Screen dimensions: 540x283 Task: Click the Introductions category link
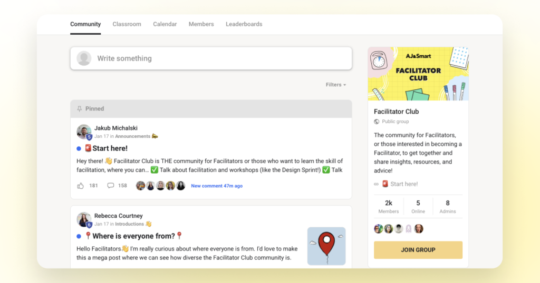pos(129,224)
